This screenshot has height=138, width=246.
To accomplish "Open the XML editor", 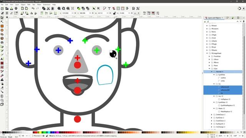I will (x=118, y=8).
